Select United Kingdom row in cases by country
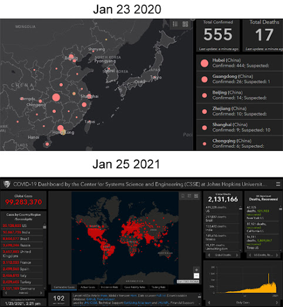The height and width of the screenshot is (307, 283). tap(22, 254)
